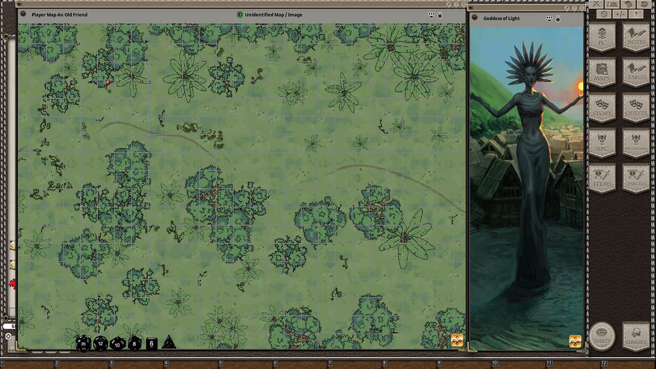
Task: Expand share menu on Goddess of Light
Action: [549, 18]
